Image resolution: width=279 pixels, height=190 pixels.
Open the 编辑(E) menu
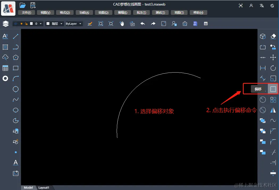point(122,12)
